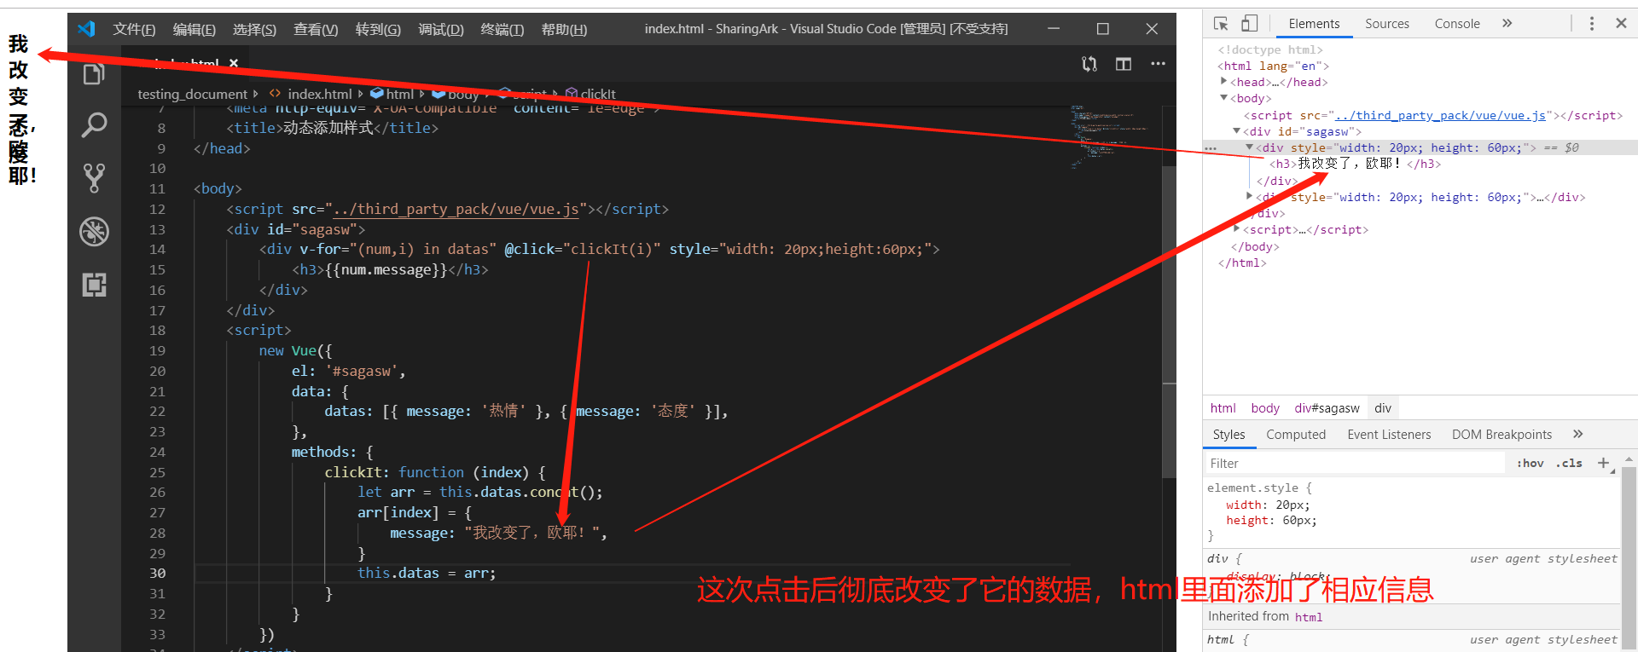Image resolution: width=1638 pixels, height=652 pixels.
Task: Click line number 30 in editor gutter
Action: tap(158, 574)
